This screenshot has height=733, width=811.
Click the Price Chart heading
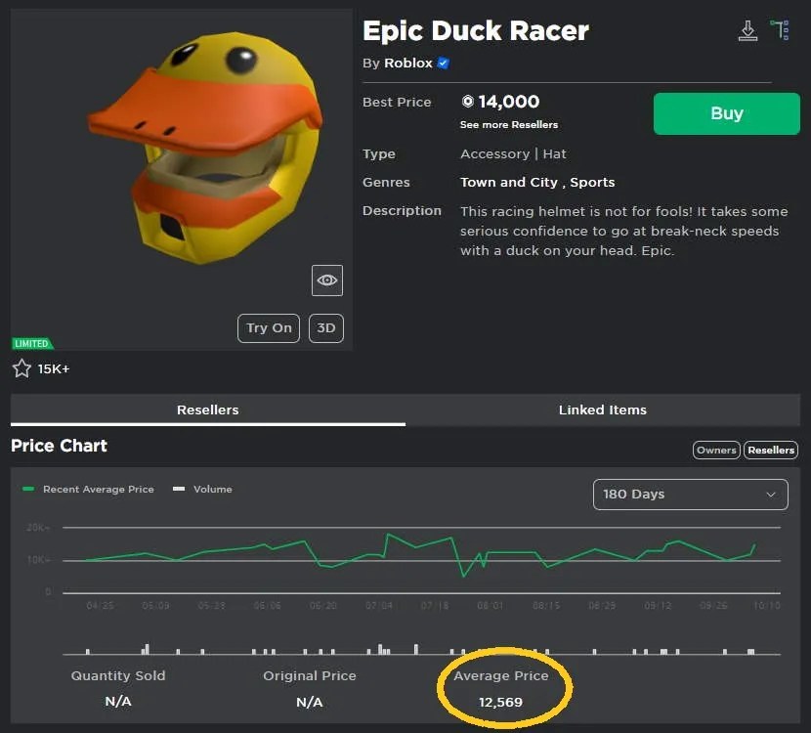59,446
